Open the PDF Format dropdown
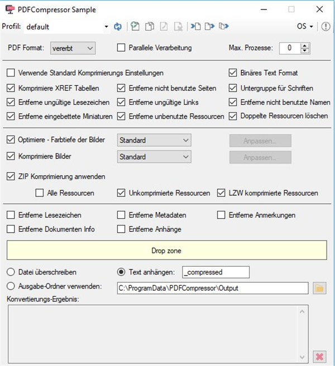 [73, 48]
